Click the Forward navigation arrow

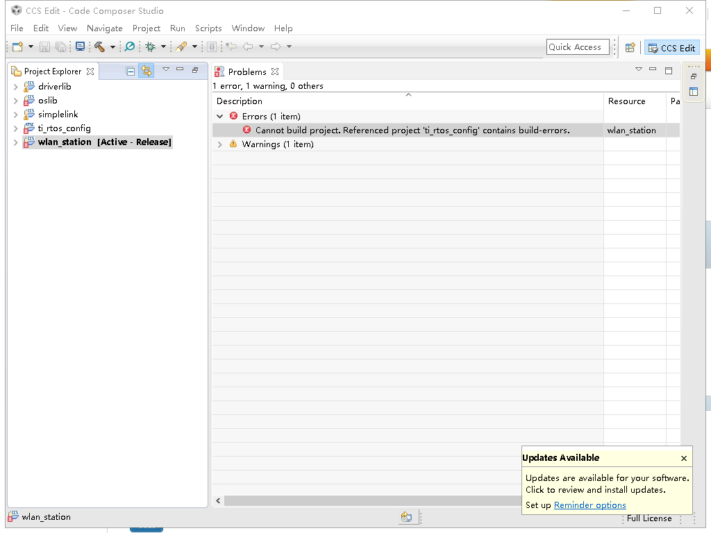[276, 46]
